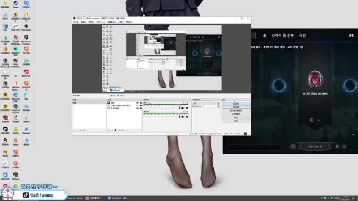Adjust transition duration stepper arrows

tap(219, 106)
